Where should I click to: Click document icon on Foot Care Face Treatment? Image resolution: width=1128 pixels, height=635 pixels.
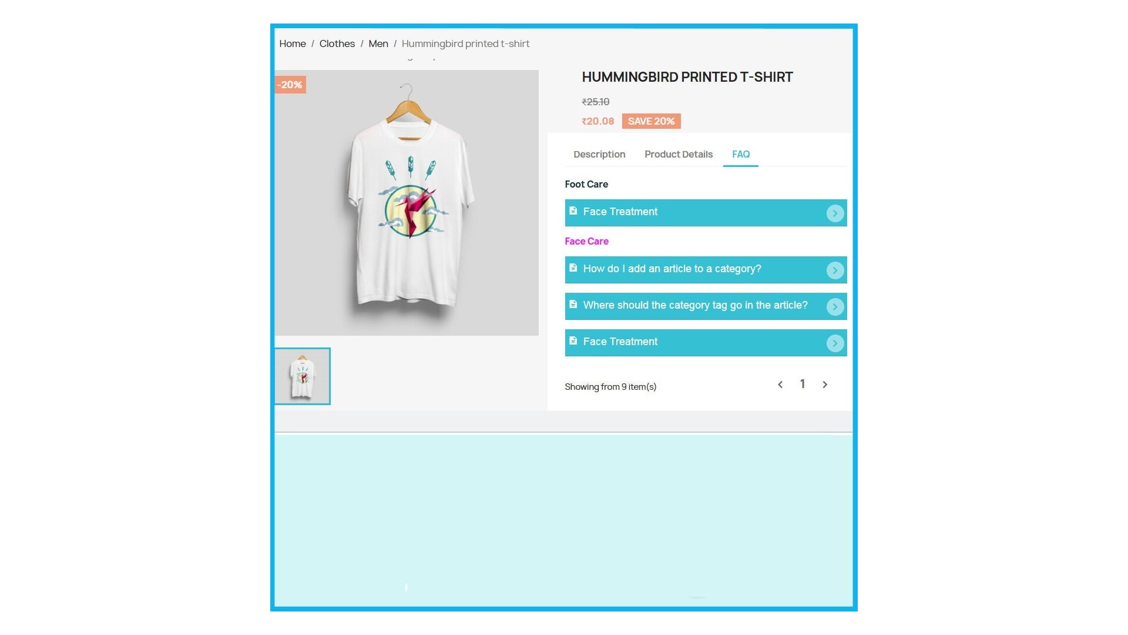pyautogui.click(x=573, y=210)
